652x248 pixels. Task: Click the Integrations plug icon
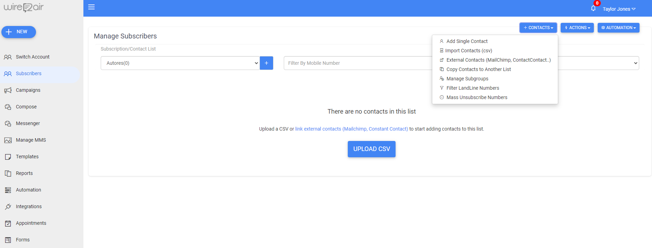coord(8,207)
